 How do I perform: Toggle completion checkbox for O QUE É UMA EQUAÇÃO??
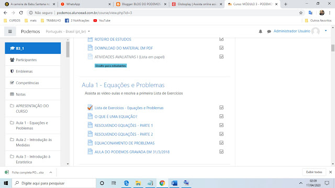click(221, 116)
